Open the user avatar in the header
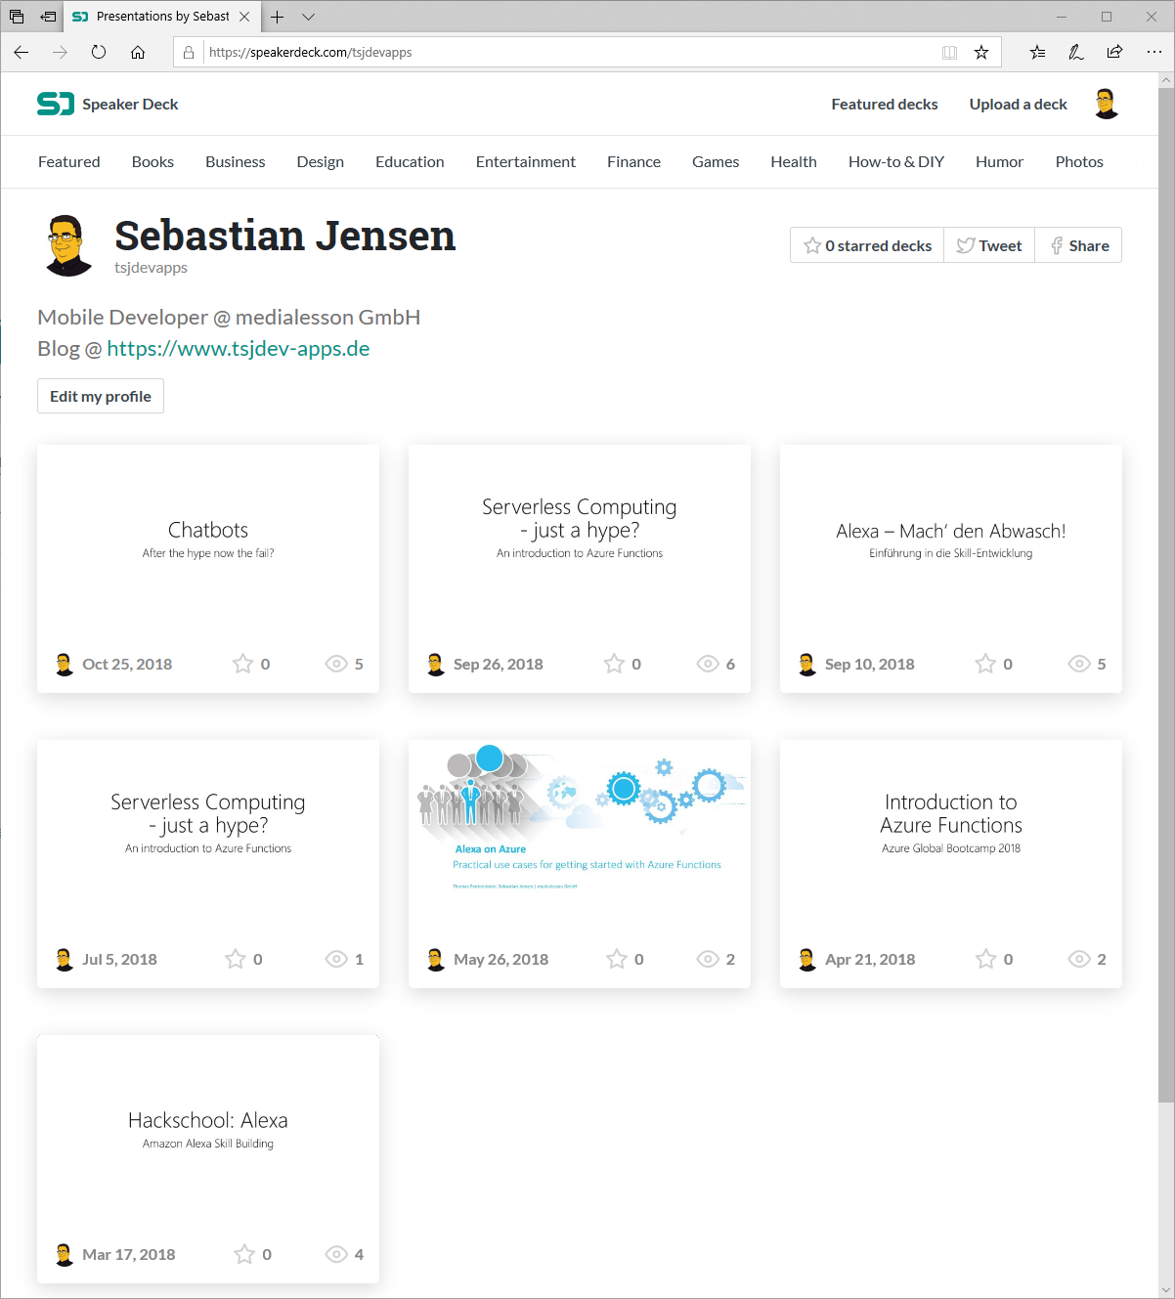This screenshot has width=1175, height=1299. pos(1107,104)
